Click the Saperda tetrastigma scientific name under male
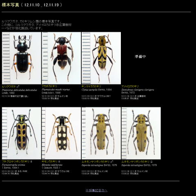This screenshot has width=196, height=196. 92,165
